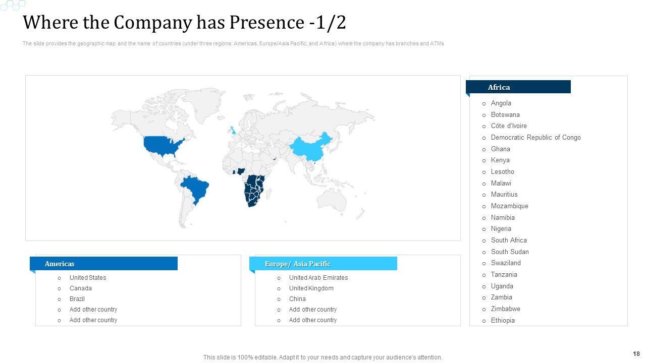Image resolution: width=646 pixels, height=363 pixels.
Task: Select the footer editable notice text
Action: point(323,357)
